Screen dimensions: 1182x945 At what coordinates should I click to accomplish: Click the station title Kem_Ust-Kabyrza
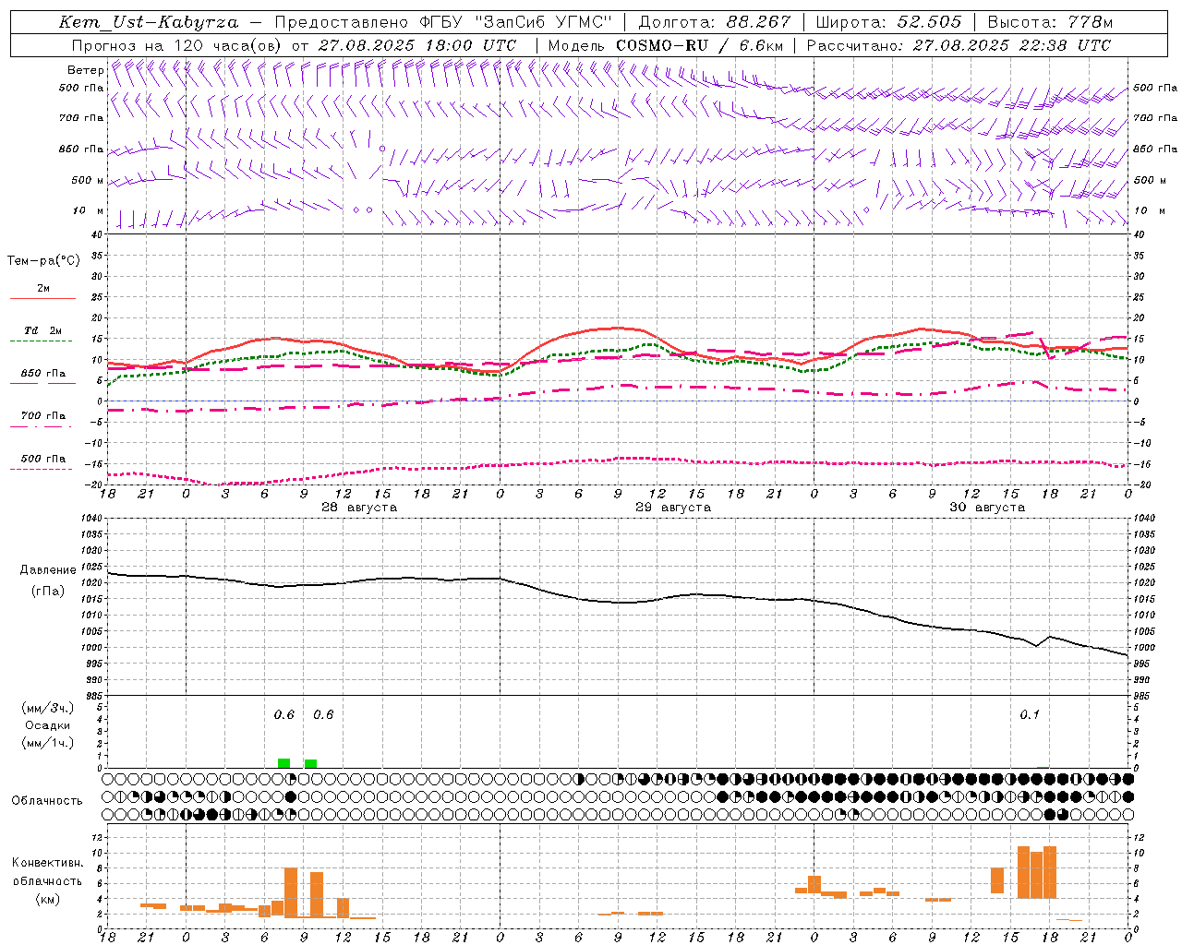pyautogui.click(x=148, y=22)
